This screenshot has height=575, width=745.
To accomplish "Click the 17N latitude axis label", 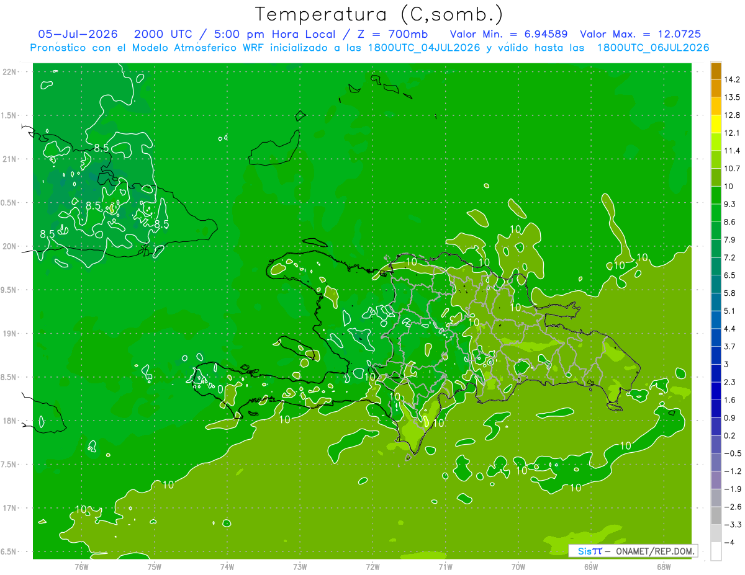I will [10, 508].
